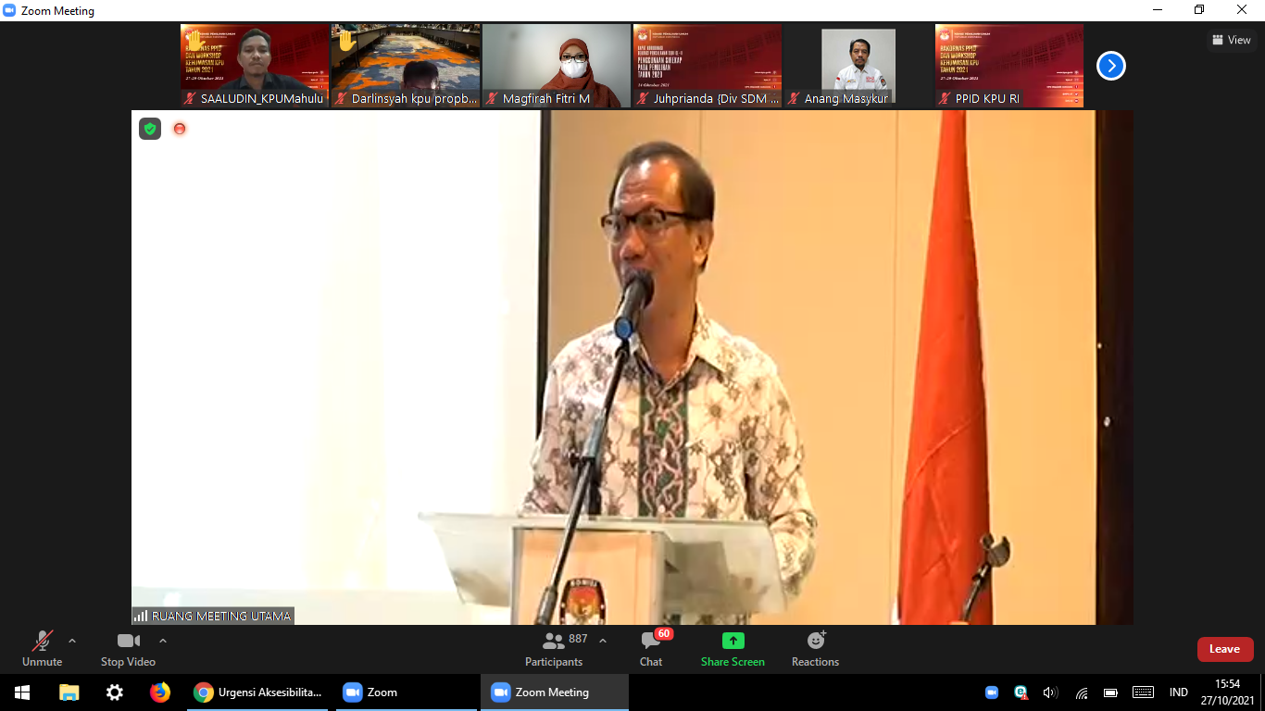Select Anang Masykur video thumbnail
Screen dimensions: 1265x711
(858, 65)
